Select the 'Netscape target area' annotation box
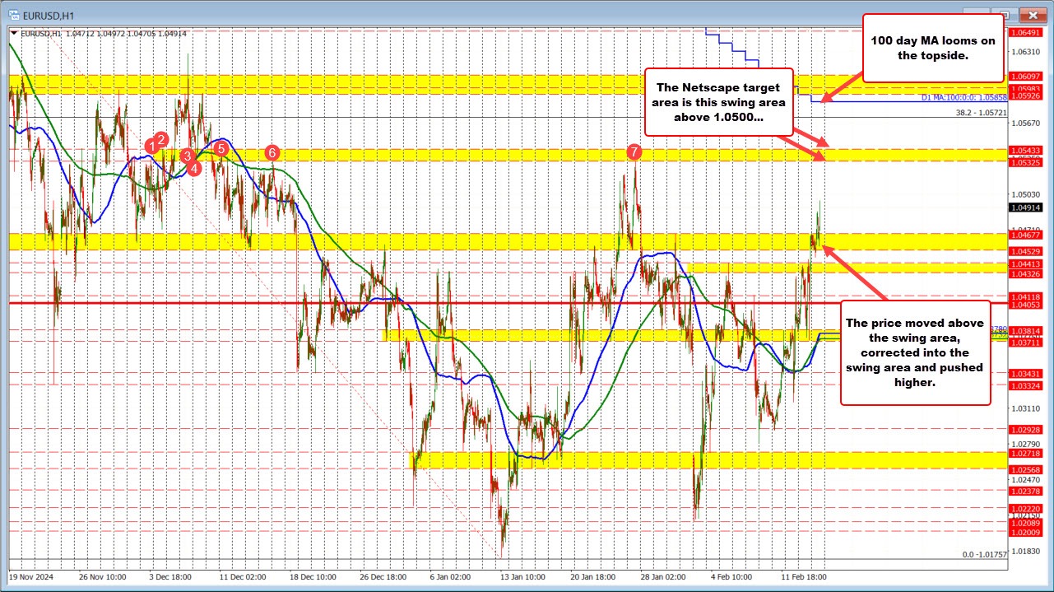Viewport: 1054px width, 592px height. click(x=717, y=101)
